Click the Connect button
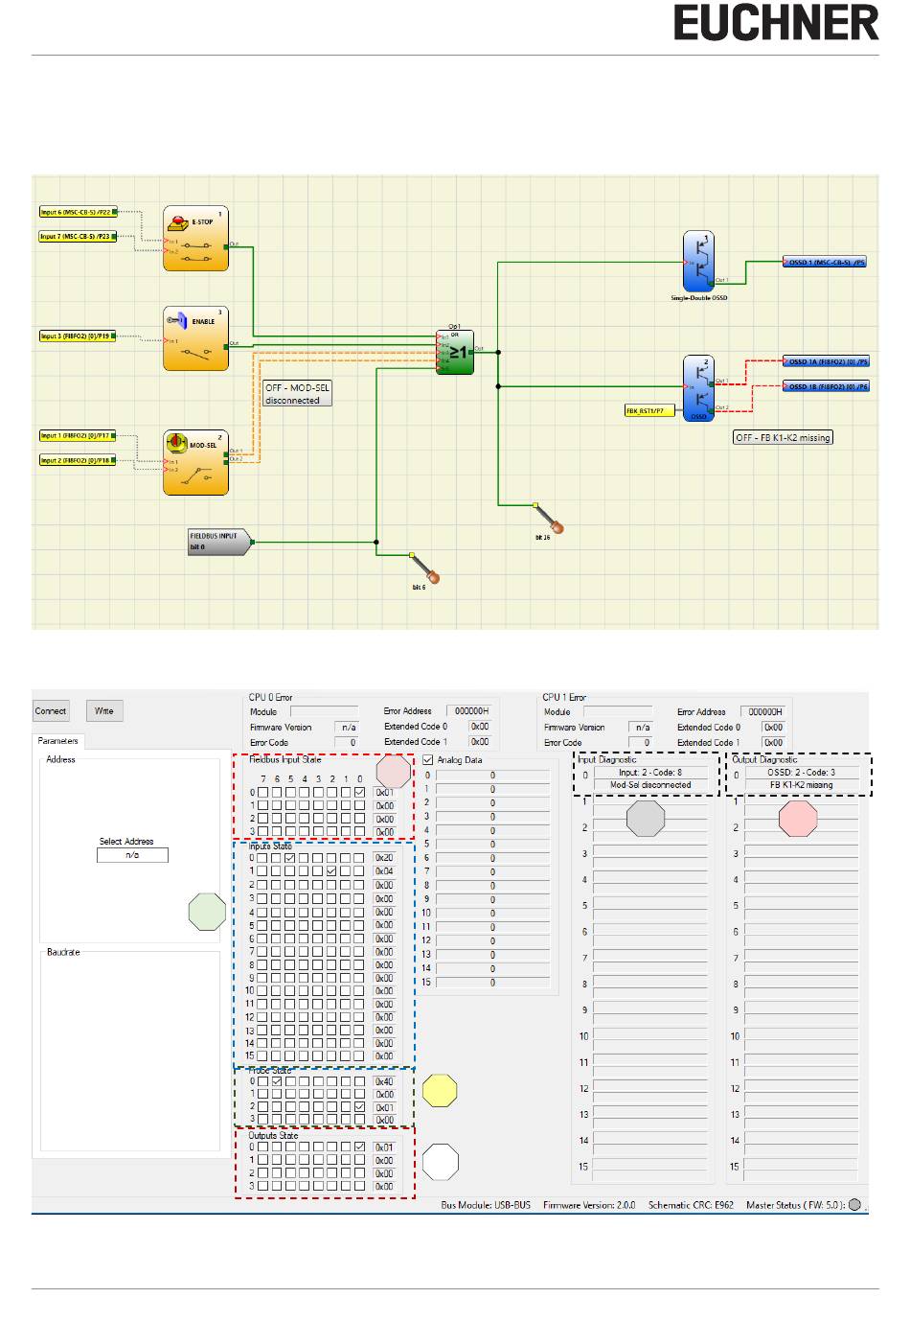 point(51,711)
